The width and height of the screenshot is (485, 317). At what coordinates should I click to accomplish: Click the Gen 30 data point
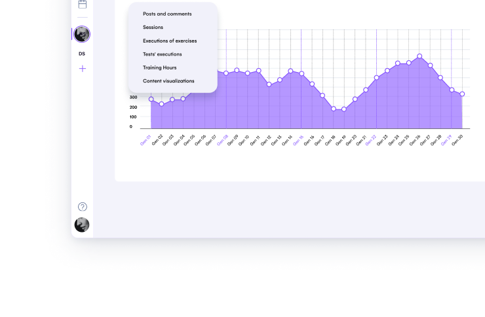pos(462,94)
